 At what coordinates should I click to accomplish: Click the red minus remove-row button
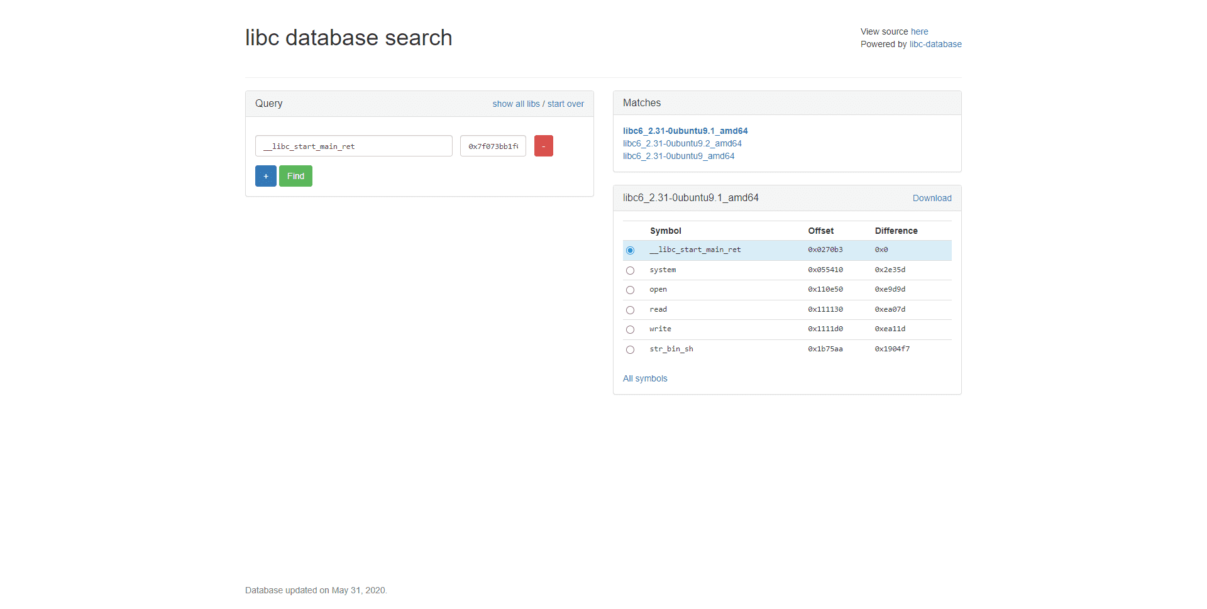pos(543,146)
